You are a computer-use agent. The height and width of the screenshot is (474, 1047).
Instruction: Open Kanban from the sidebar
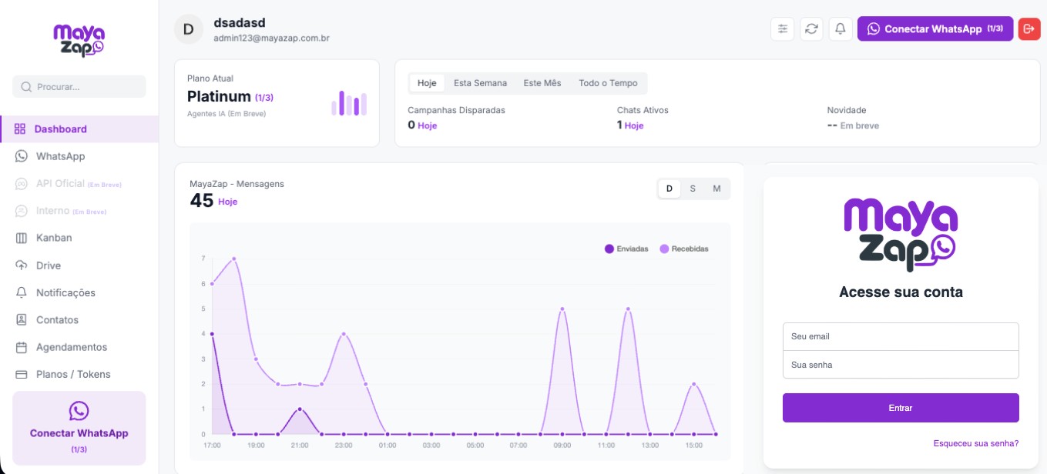click(x=53, y=238)
